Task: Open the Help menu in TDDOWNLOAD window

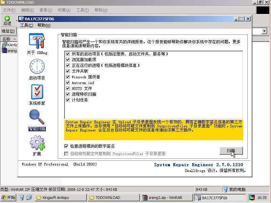Action: tap(101, 10)
